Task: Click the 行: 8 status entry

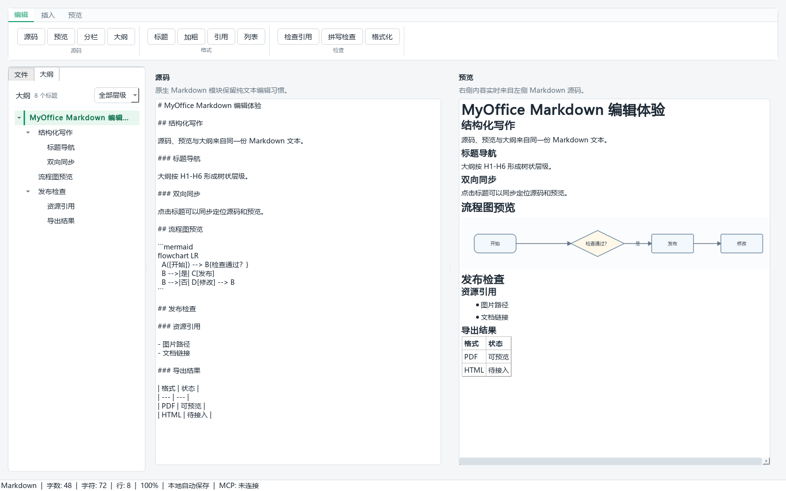Action: [123, 486]
